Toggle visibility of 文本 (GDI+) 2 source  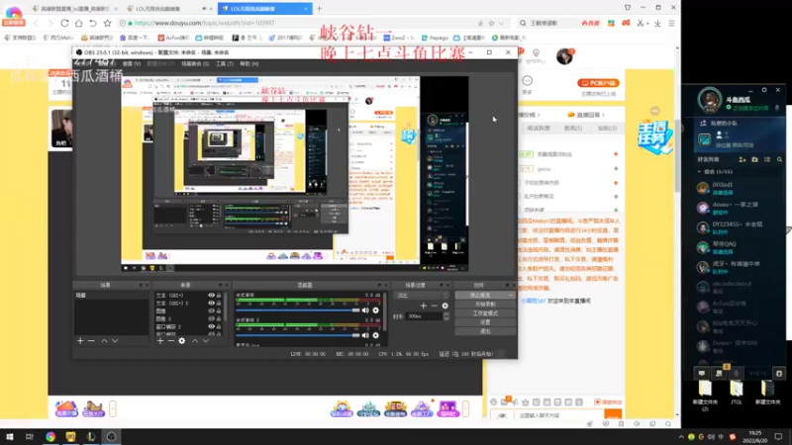pos(212,304)
